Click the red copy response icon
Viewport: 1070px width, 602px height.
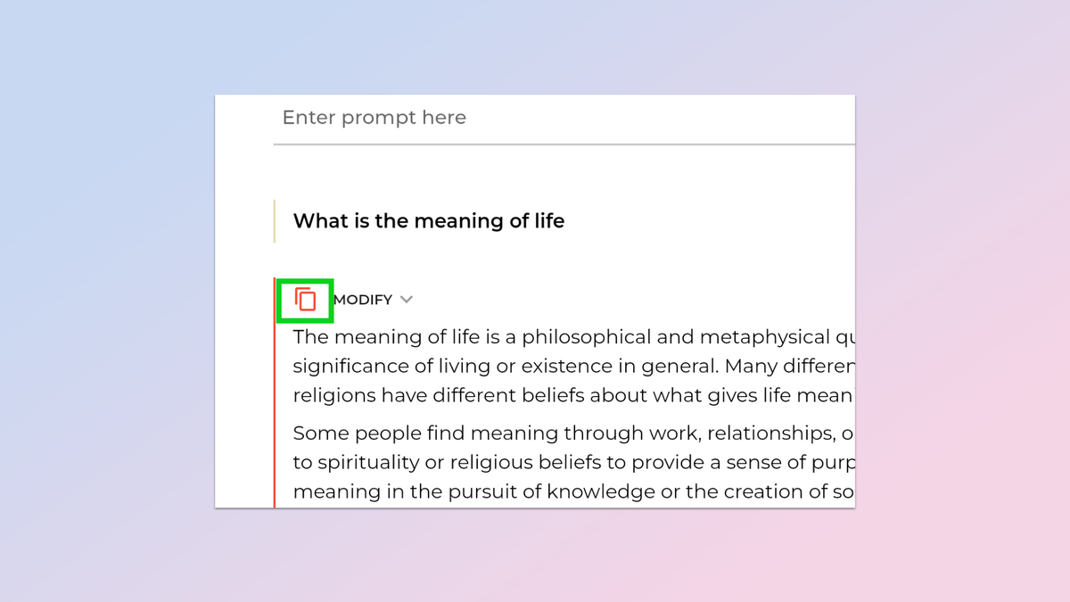pos(306,300)
